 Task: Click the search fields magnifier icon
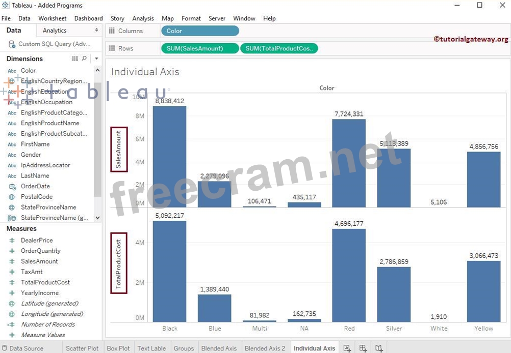84,58
